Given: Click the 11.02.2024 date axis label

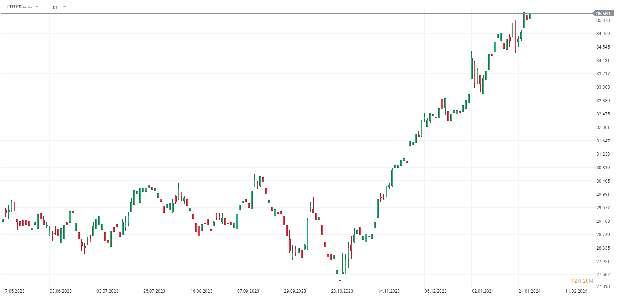Looking at the screenshot, I should [576, 291].
